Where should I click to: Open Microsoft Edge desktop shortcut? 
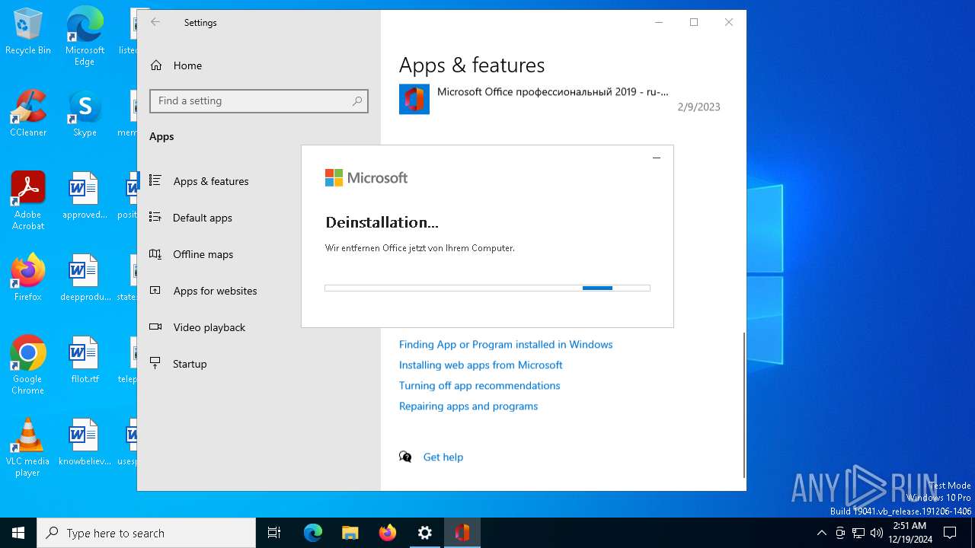(x=85, y=36)
